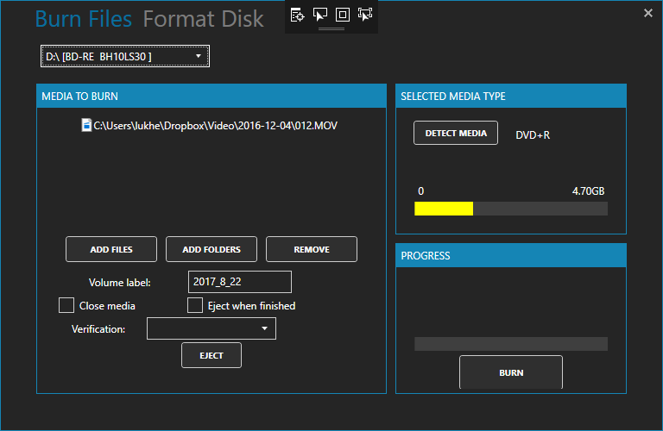This screenshot has height=431, width=663.
Task: Switch to the Format Disk tab
Action: [x=203, y=19]
